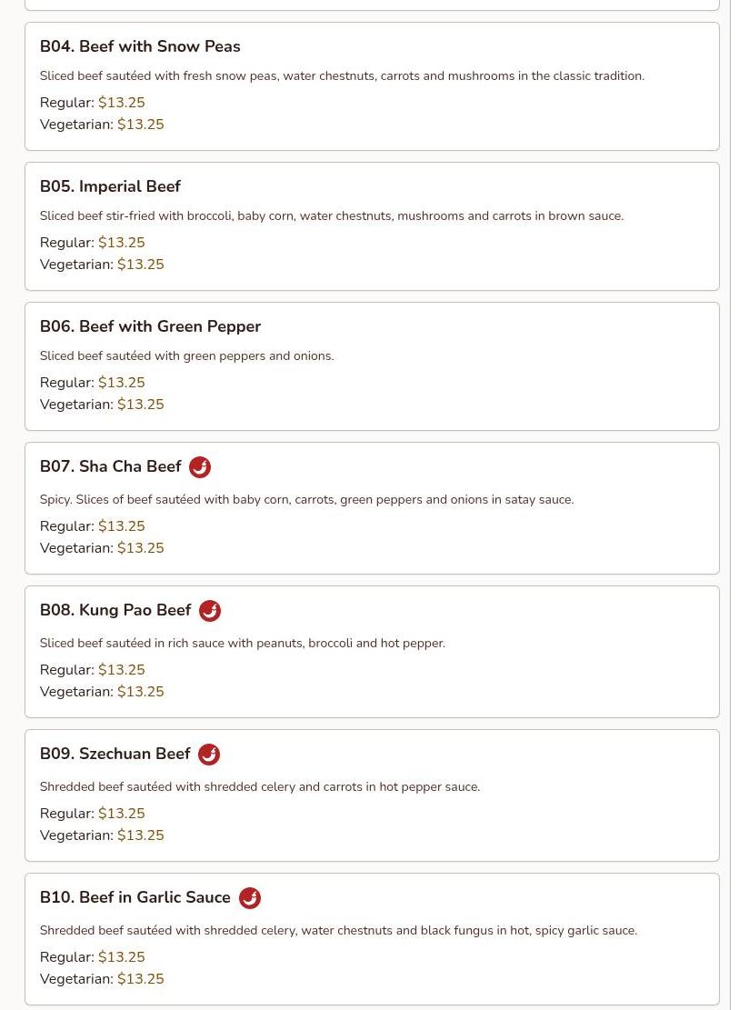Click the Sha Cha Beef satay sauce description

coord(306,500)
